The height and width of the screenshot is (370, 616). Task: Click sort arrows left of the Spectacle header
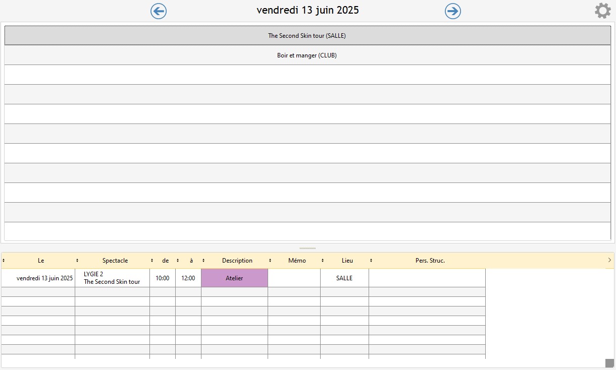[77, 261]
